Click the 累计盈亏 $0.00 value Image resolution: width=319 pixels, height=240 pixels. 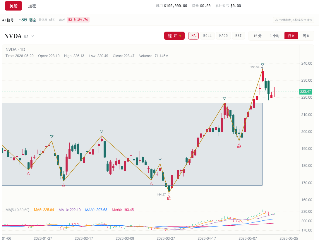click(x=228, y=6)
